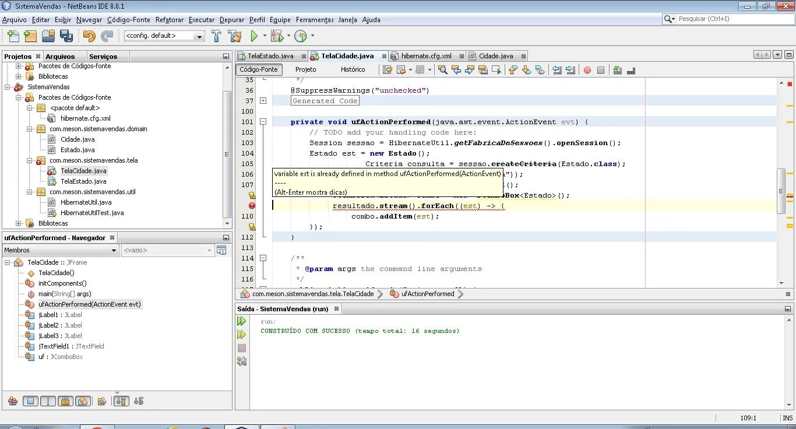Toggle Show Fields filter in Navigator
796x429 pixels.
[x=31, y=401]
